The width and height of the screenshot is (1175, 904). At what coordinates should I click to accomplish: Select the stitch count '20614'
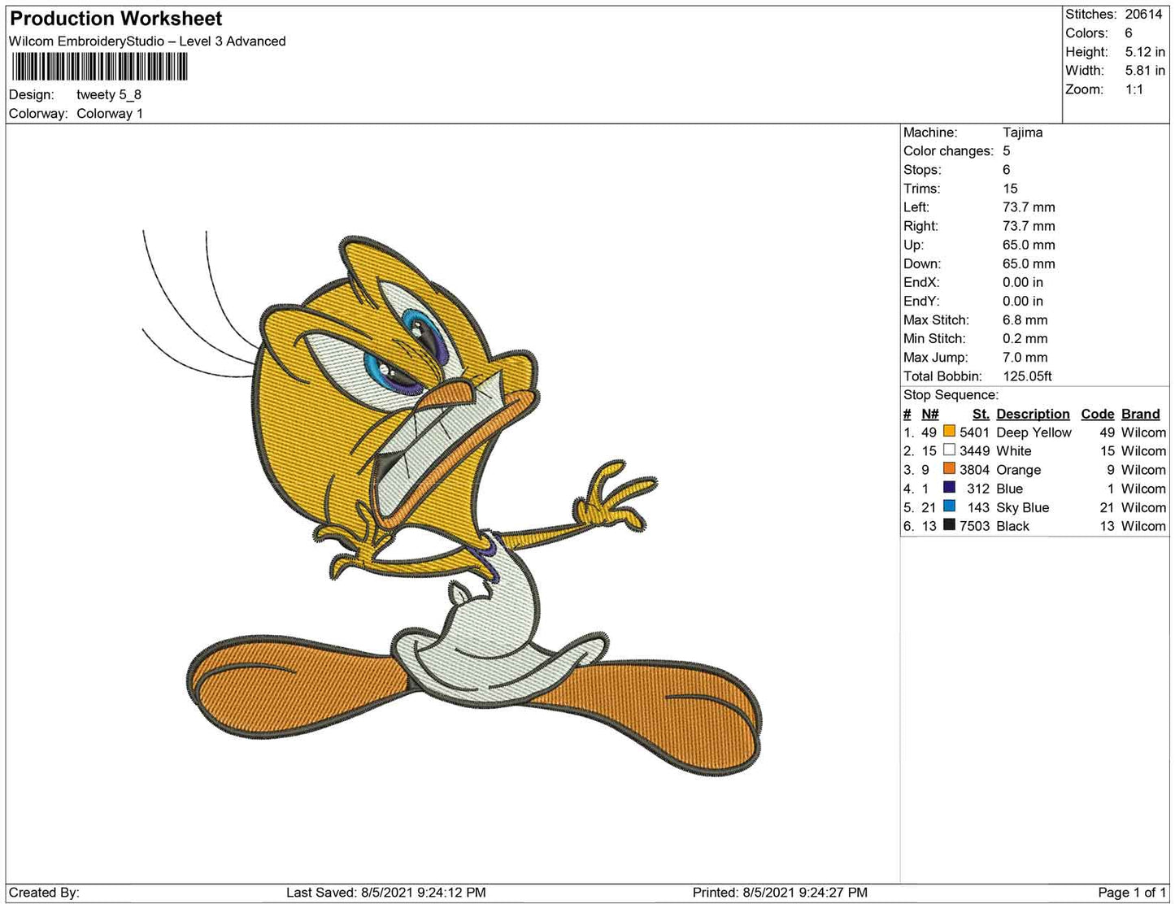pos(1144,15)
